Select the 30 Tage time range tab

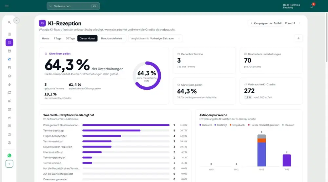(x=70, y=38)
